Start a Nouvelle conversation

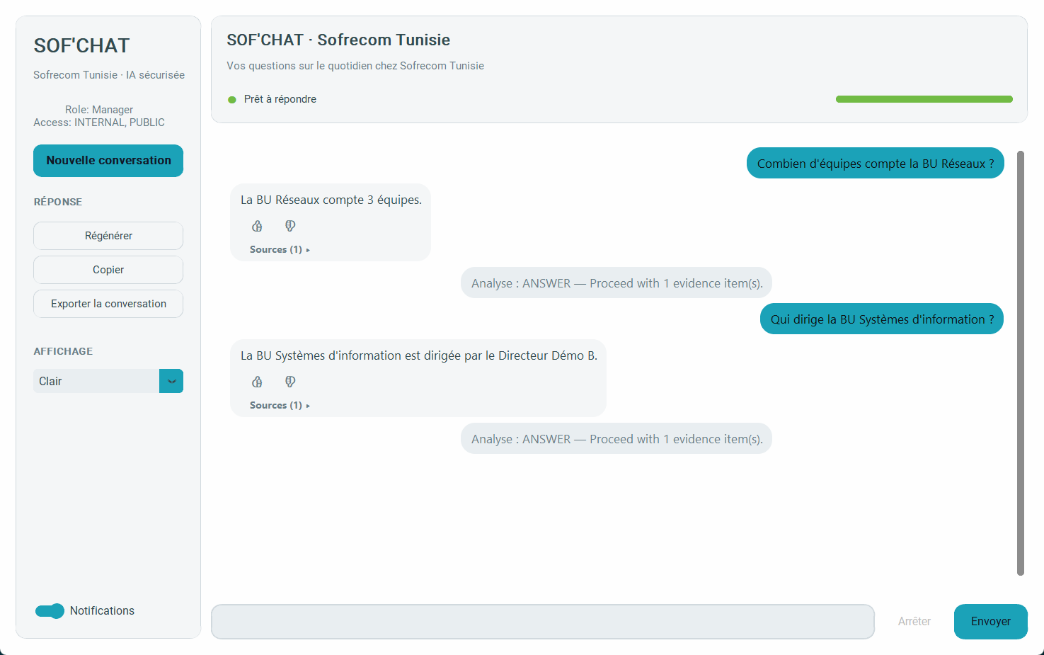(108, 161)
